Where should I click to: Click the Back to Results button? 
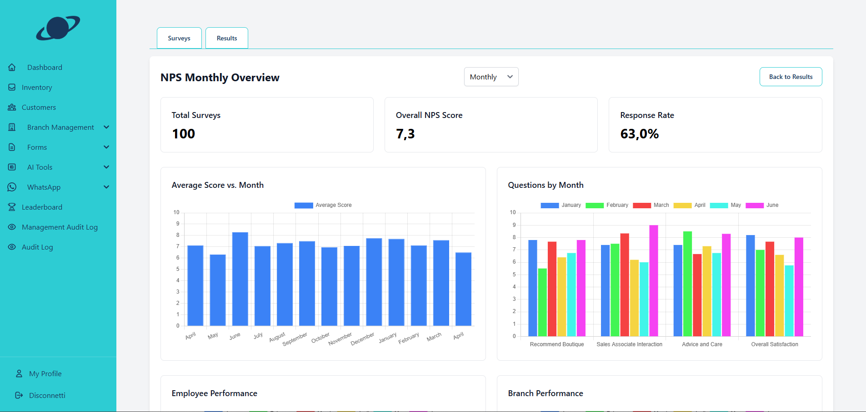click(791, 77)
